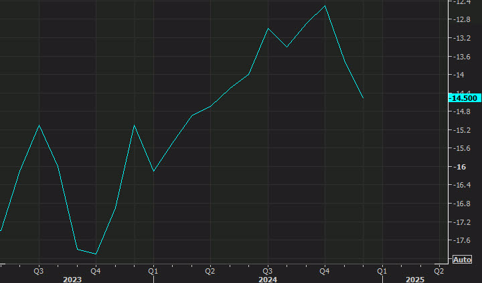482x283 pixels.
Task: Click the -16.8 y-axis label
Action: 462,204
